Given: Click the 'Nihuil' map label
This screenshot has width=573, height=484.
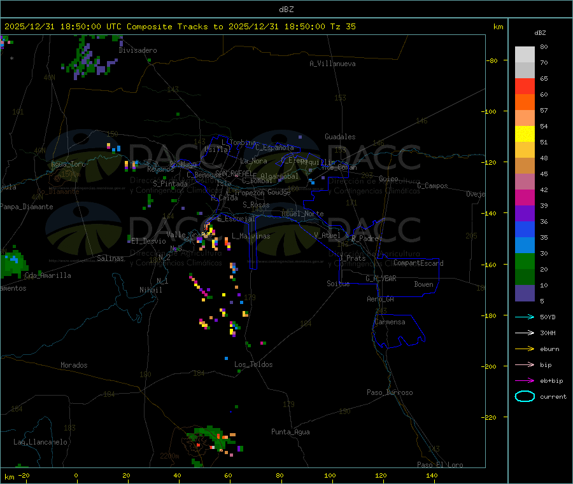Looking at the screenshot, I should click(151, 290).
